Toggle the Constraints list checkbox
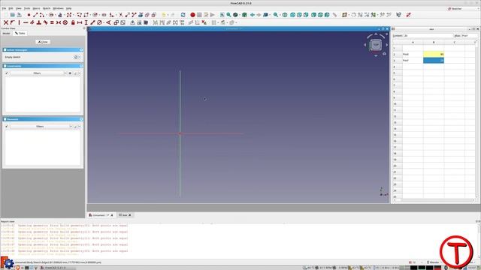Viewport: 481px width, 270px height. tap(7, 73)
